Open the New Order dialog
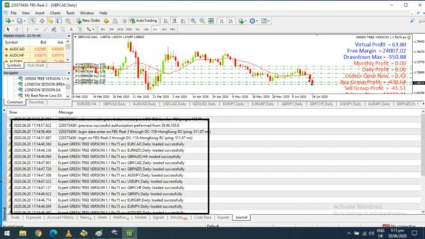The image size is (425, 239). (88, 21)
